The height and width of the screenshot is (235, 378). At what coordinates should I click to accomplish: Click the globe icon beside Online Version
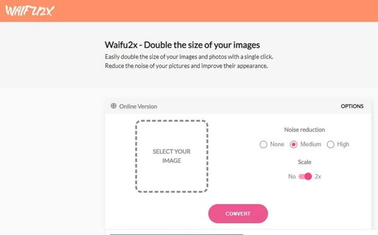[x=113, y=106]
